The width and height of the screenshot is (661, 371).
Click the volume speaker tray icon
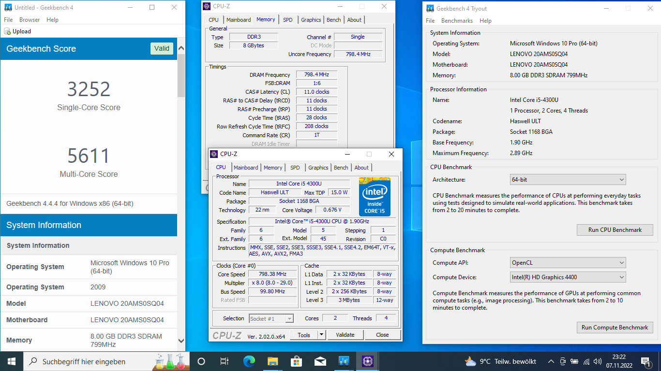pyautogui.click(x=598, y=361)
